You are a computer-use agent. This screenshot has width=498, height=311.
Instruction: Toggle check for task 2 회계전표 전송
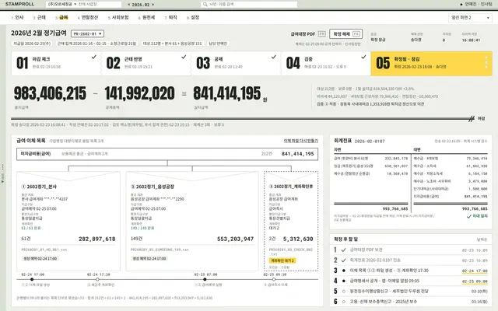343,260
